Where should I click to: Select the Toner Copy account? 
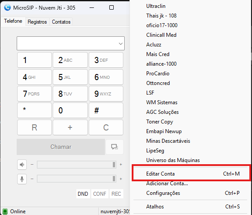click(x=159, y=122)
